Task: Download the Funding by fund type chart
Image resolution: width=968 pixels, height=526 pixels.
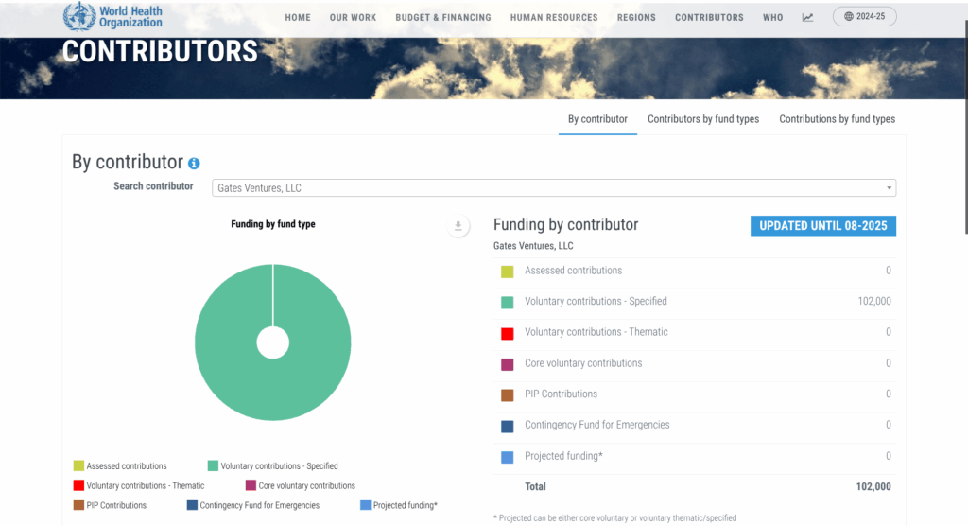Action: point(458,226)
